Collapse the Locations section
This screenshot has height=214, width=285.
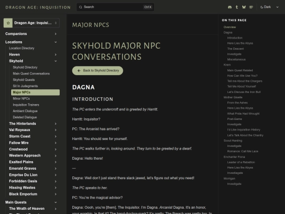pos(55,42)
